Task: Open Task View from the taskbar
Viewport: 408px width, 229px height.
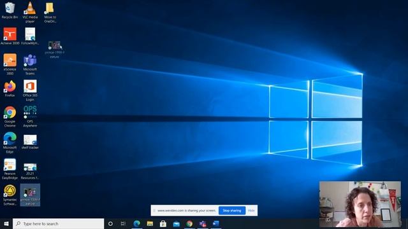Action: pos(123,223)
